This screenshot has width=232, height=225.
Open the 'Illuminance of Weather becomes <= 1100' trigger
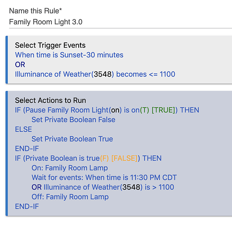[95, 74]
